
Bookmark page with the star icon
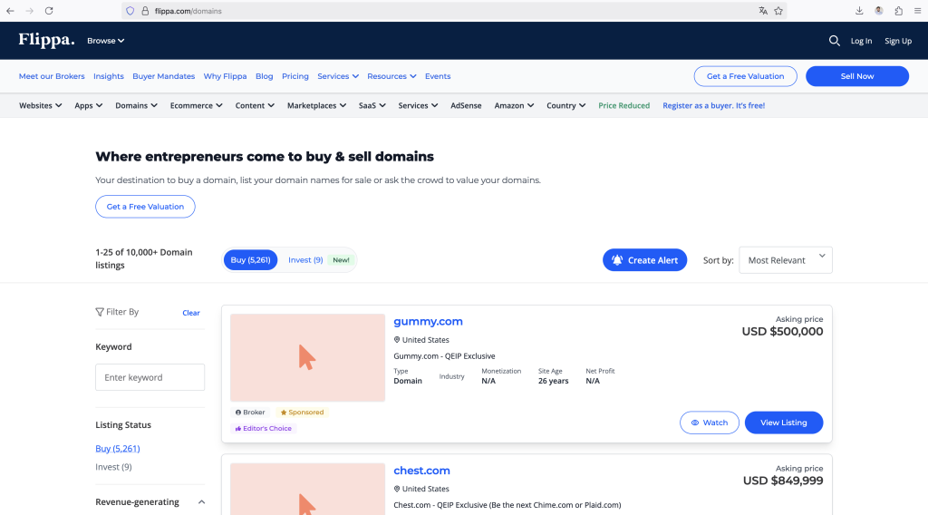[x=778, y=11]
